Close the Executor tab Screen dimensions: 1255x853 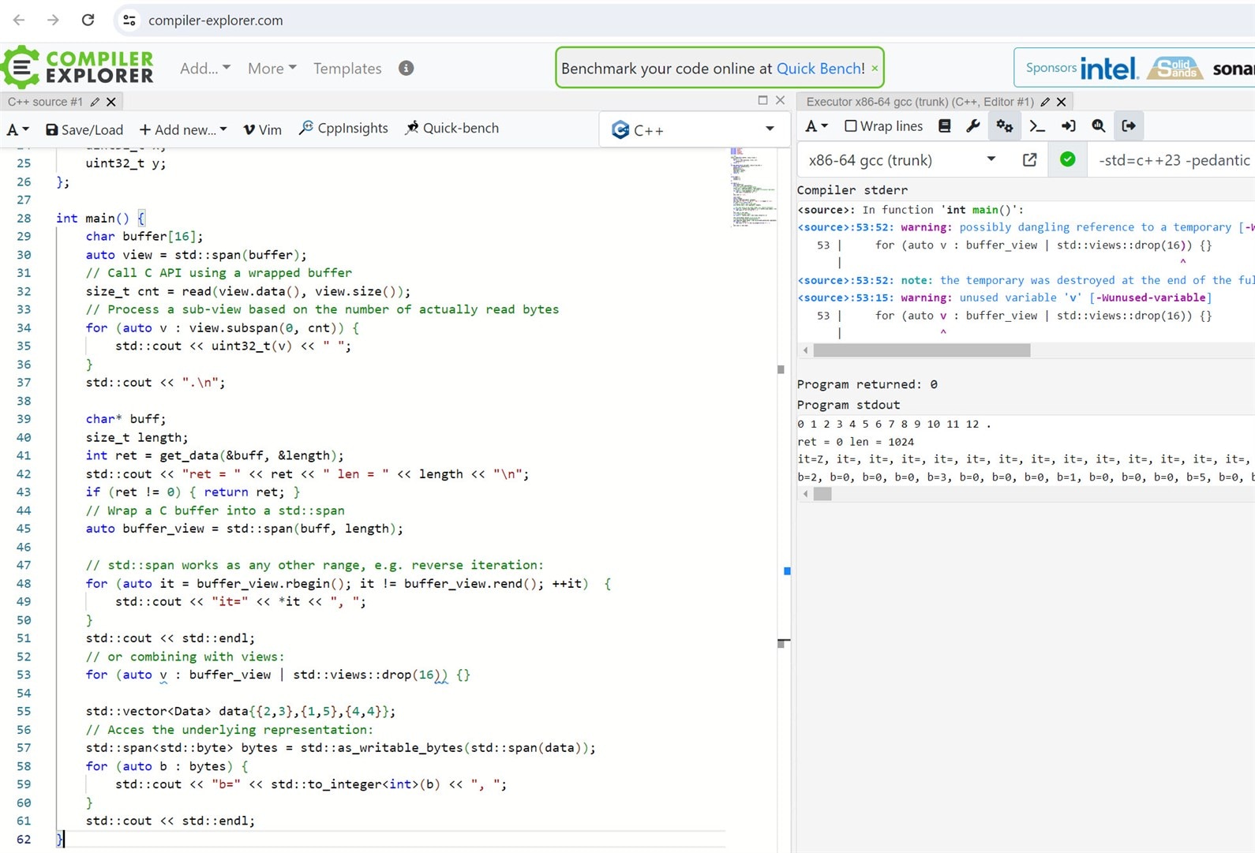point(1062,102)
